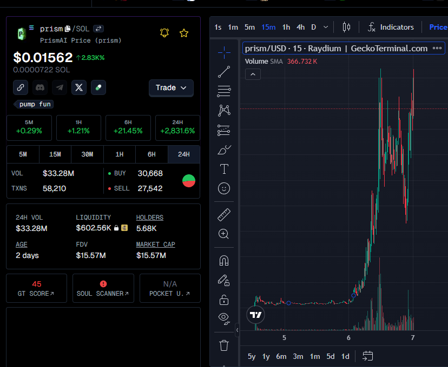Set the date range to 6m
The height and width of the screenshot is (367, 448).
[281, 356]
